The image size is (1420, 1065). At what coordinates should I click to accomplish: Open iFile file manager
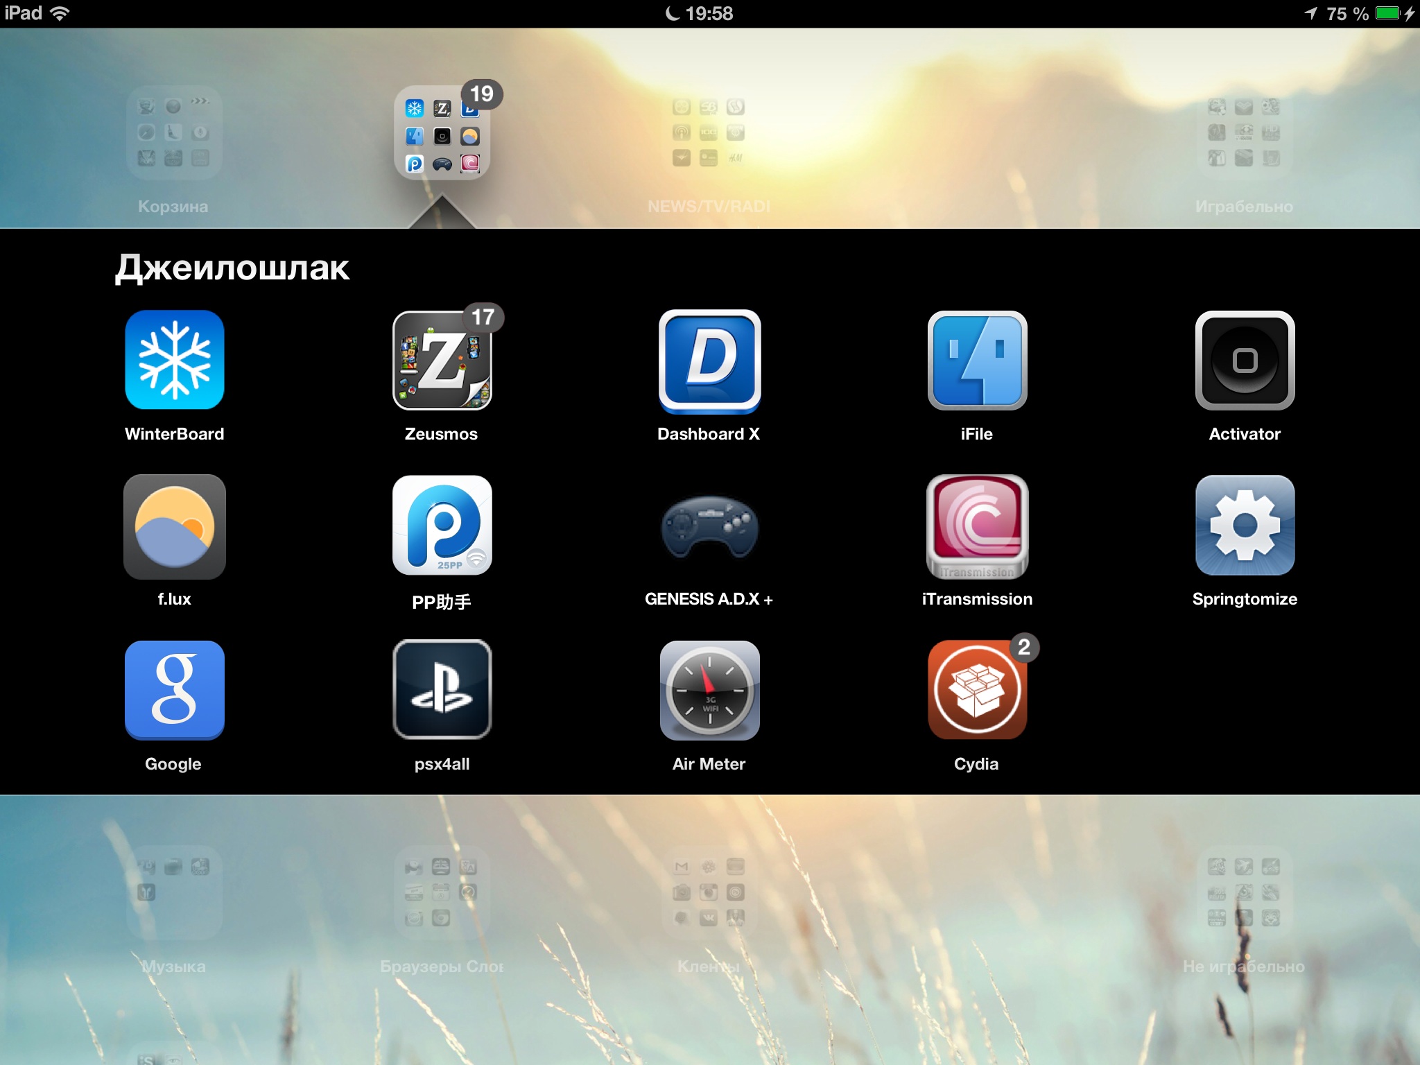pyautogui.click(x=977, y=360)
